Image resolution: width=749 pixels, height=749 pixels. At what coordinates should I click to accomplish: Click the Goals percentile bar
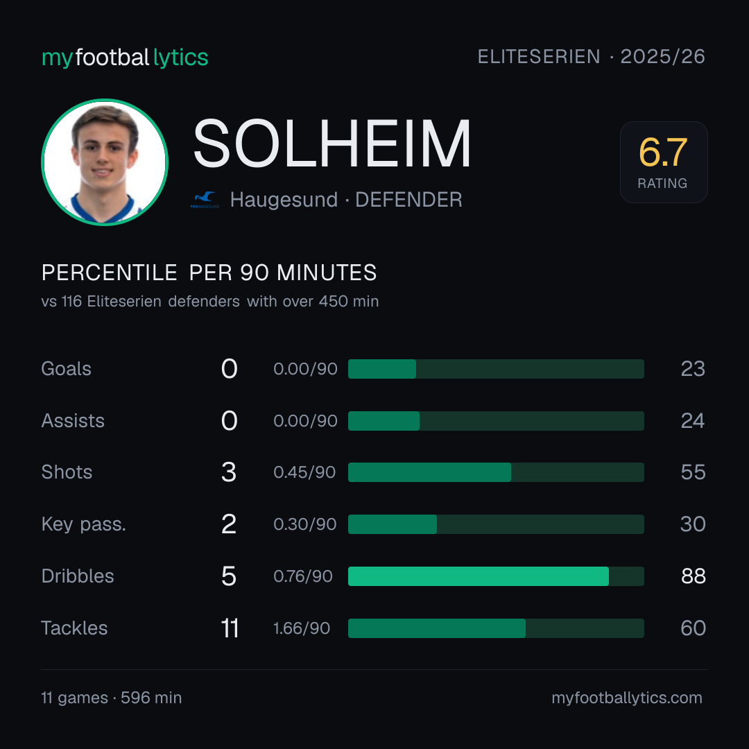[x=496, y=369]
